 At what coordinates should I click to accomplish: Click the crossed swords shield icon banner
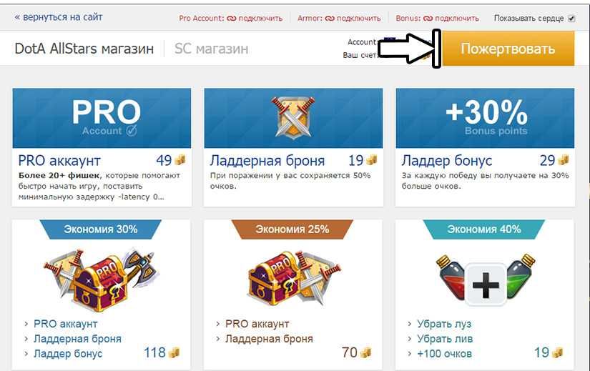[x=293, y=118]
